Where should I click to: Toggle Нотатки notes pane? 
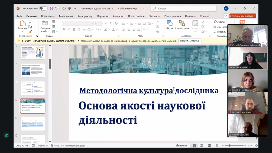[181, 146]
